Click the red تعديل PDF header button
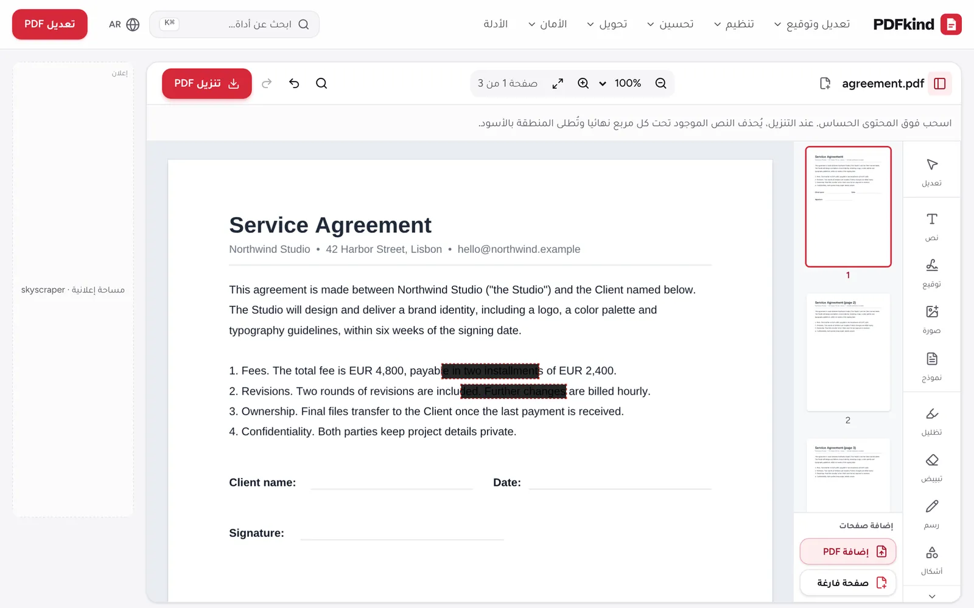The image size is (974, 608). pyautogui.click(x=50, y=24)
